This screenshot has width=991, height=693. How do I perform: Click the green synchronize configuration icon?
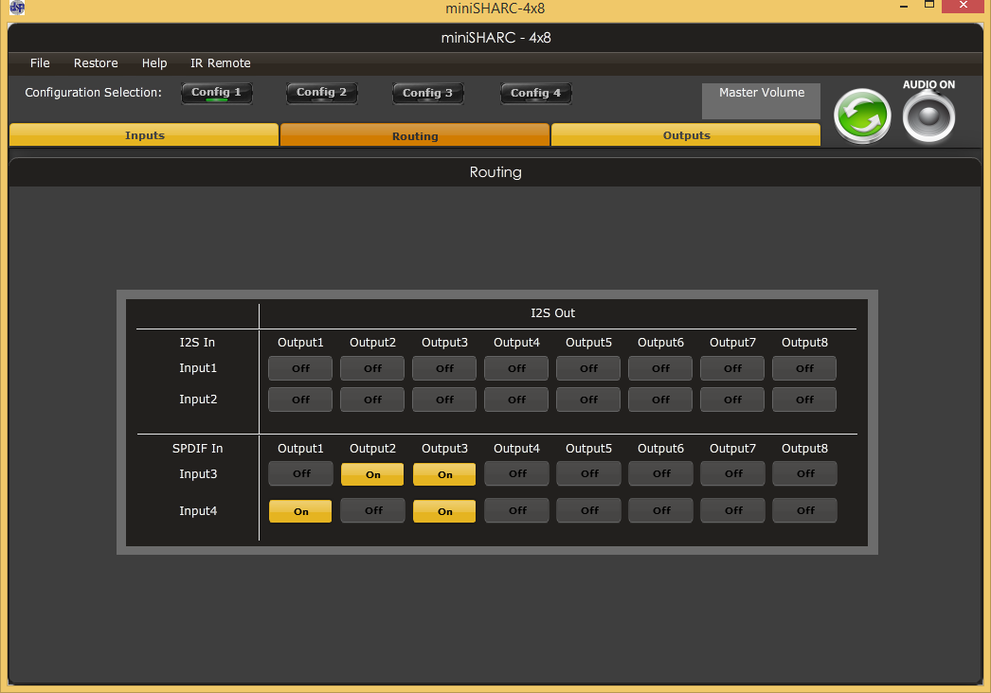tap(862, 116)
